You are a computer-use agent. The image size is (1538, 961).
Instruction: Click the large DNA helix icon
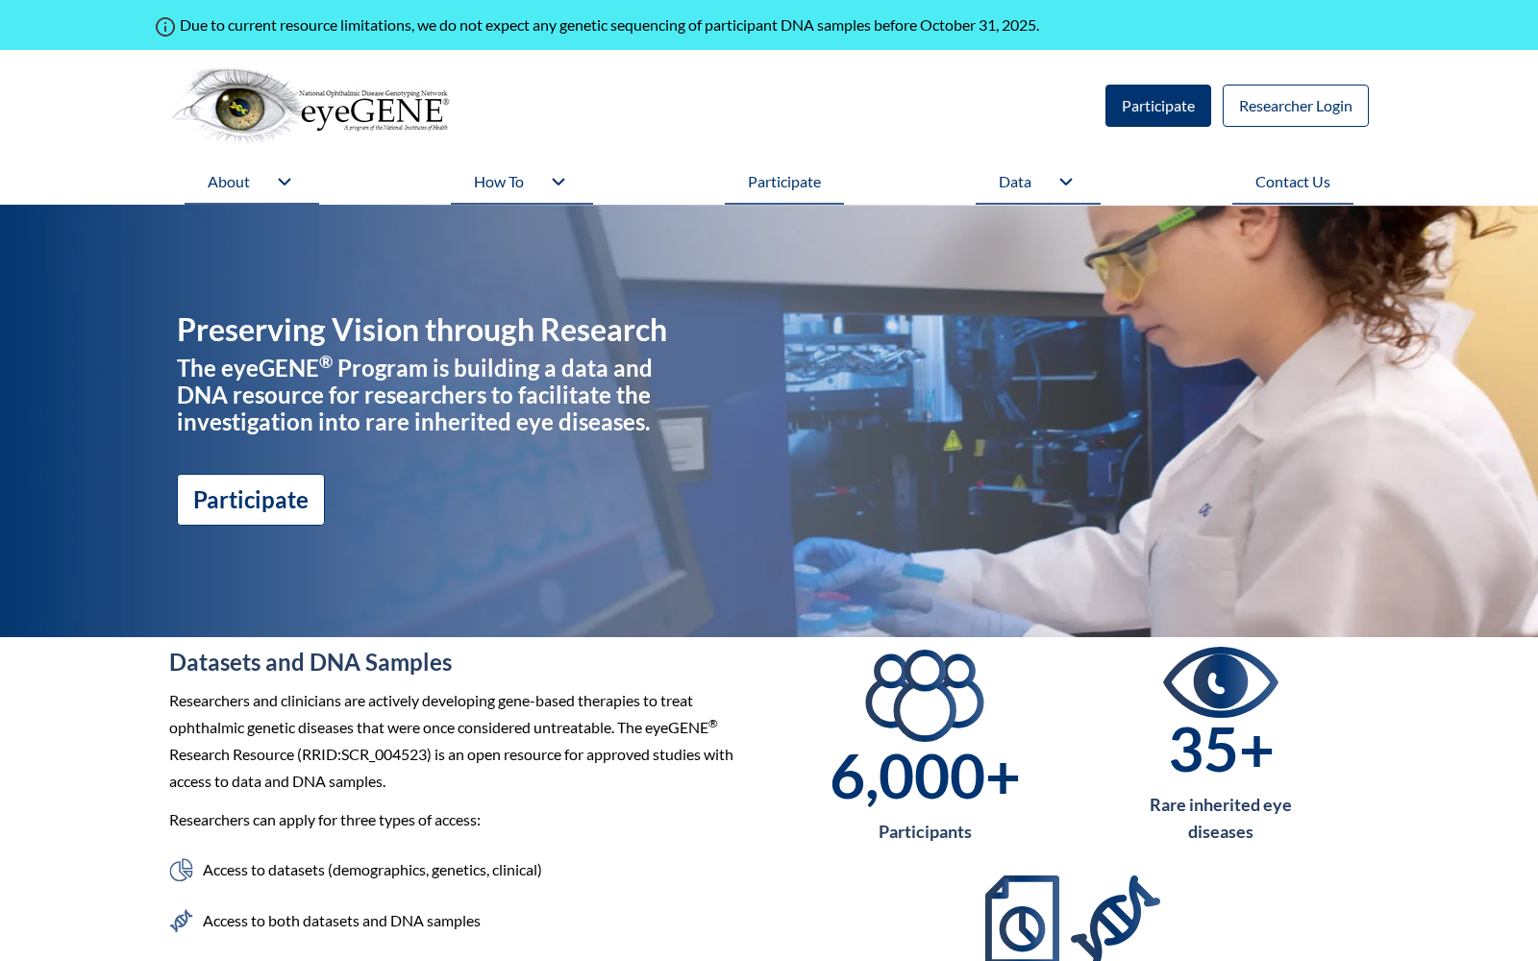point(1115,918)
